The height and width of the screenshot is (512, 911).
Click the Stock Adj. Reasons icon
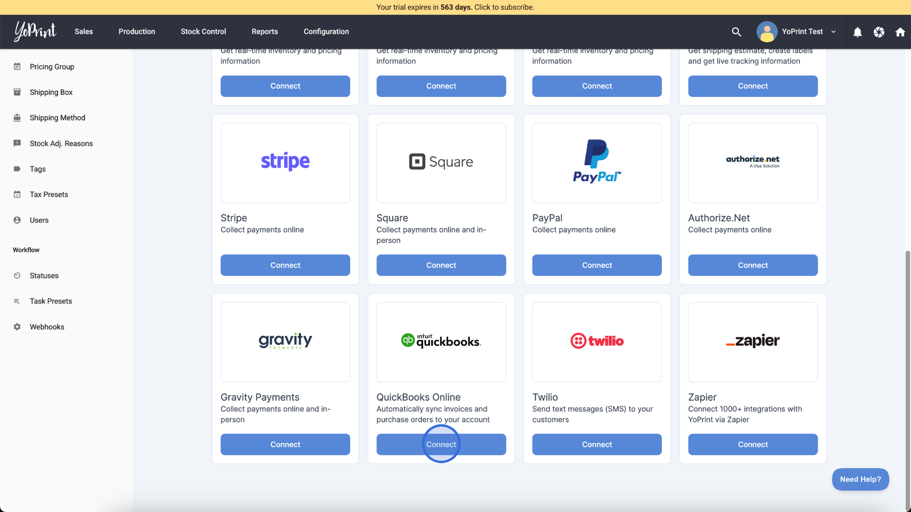(17, 143)
